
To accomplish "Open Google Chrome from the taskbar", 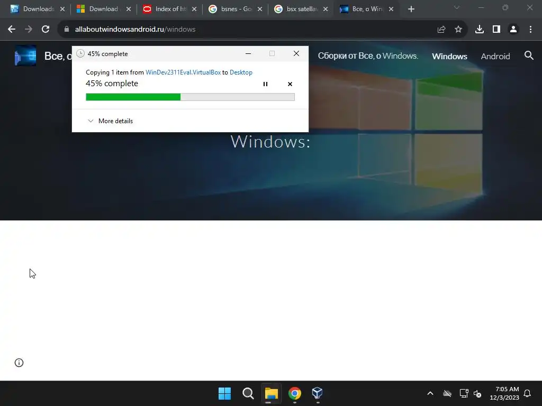I will coord(294,393).
